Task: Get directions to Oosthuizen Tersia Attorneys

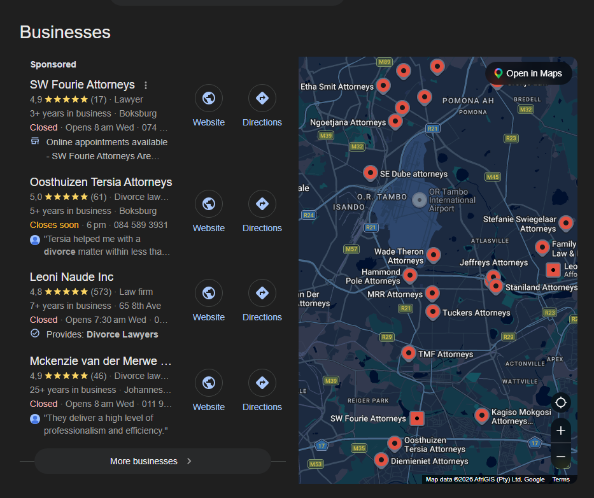Action: point(262,204)
